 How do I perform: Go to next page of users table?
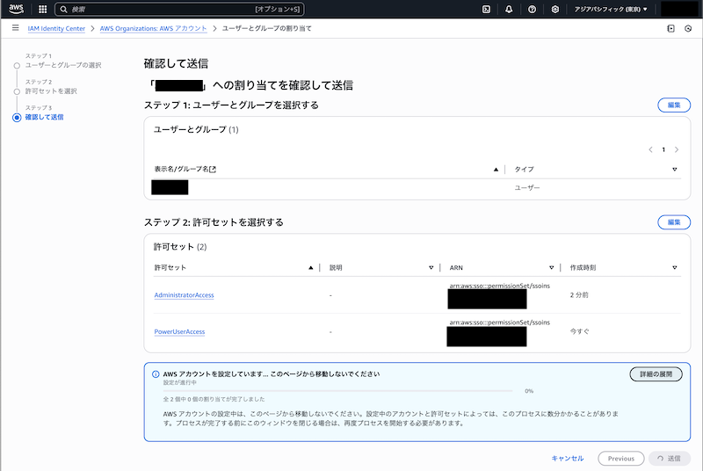tap(677, 149)
